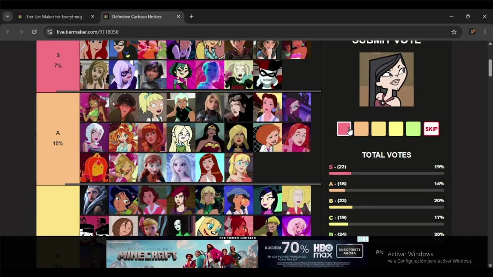The image size is (493, 277).
Task: Vote B tier with light-orange swatch
Action: [379, 129]
